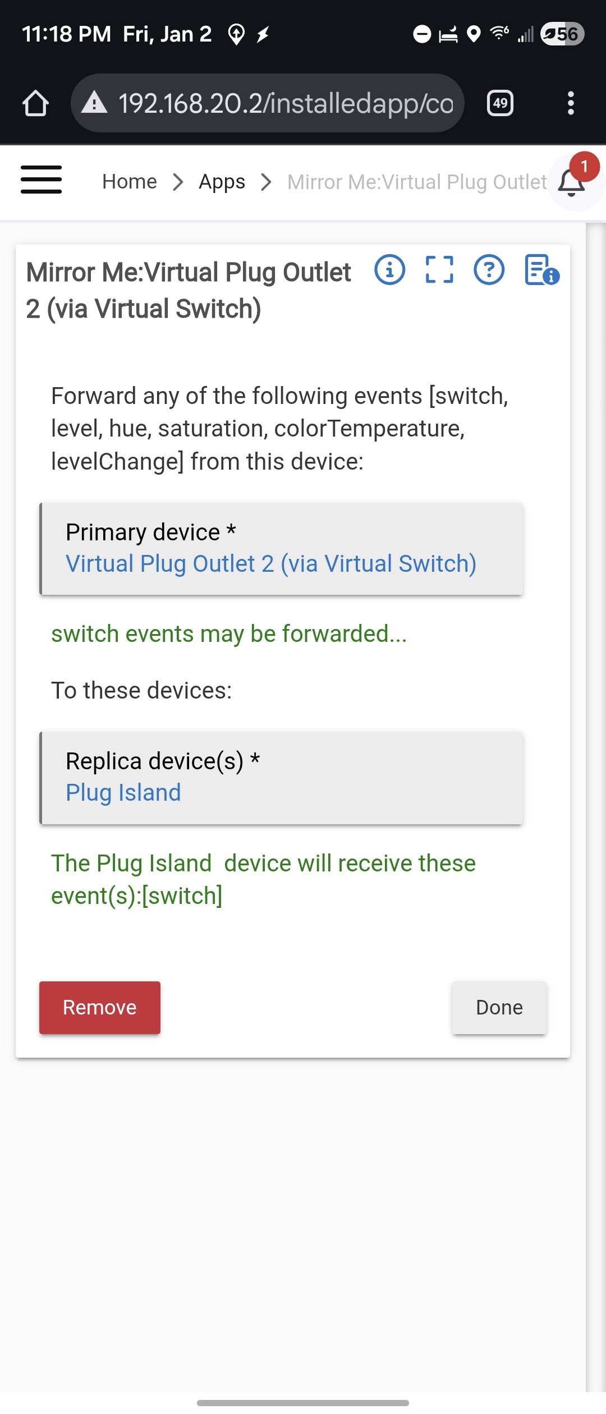Click the app info circle icon
Viewport: 606px width, 1414px height.
coord(389,270)
